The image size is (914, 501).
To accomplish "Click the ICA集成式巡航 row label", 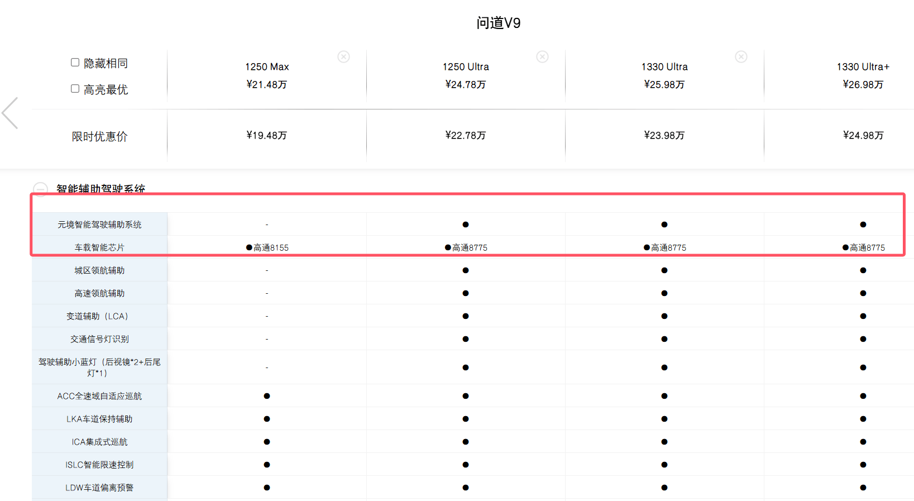I will click(99, 442).
